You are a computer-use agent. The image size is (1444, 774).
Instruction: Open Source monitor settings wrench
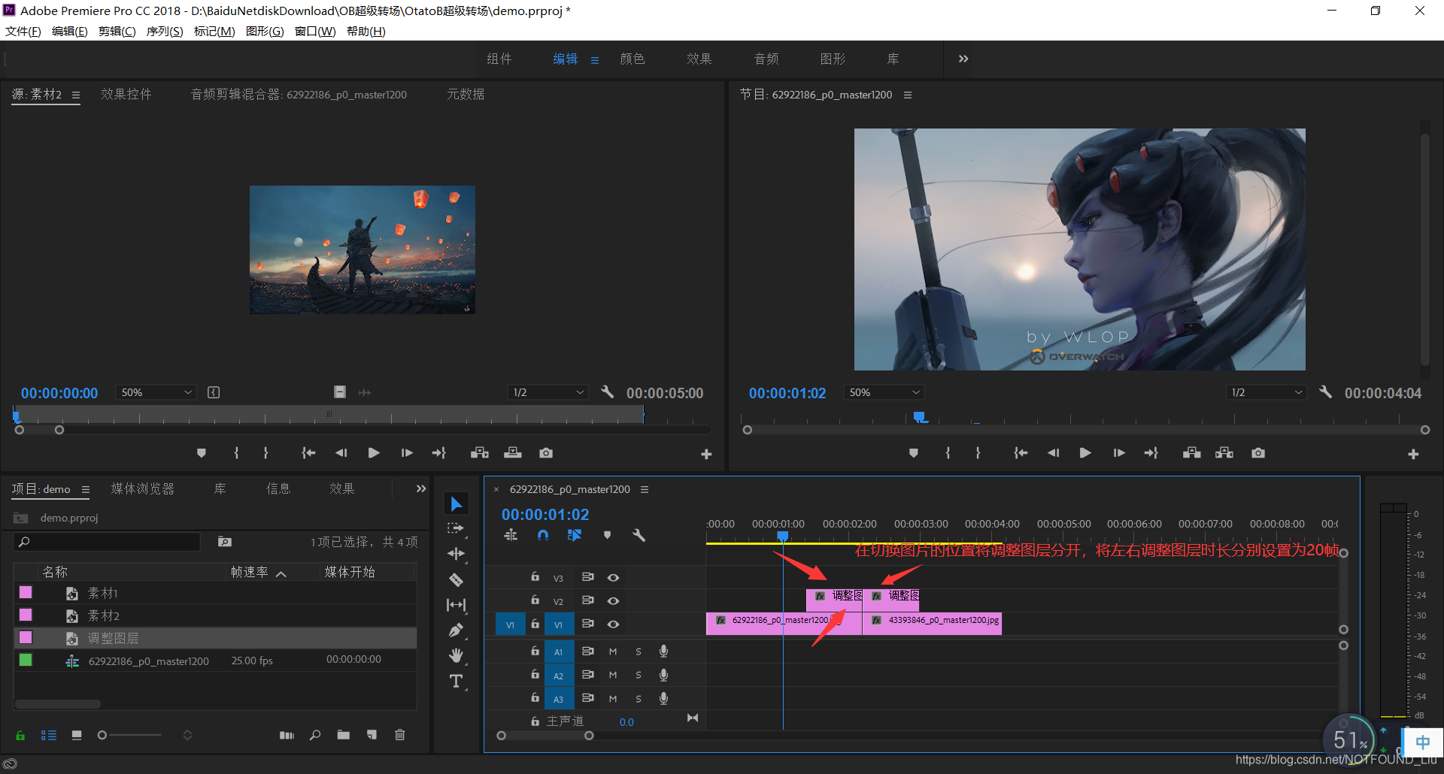pyautogui.click(x=608, y=392)
